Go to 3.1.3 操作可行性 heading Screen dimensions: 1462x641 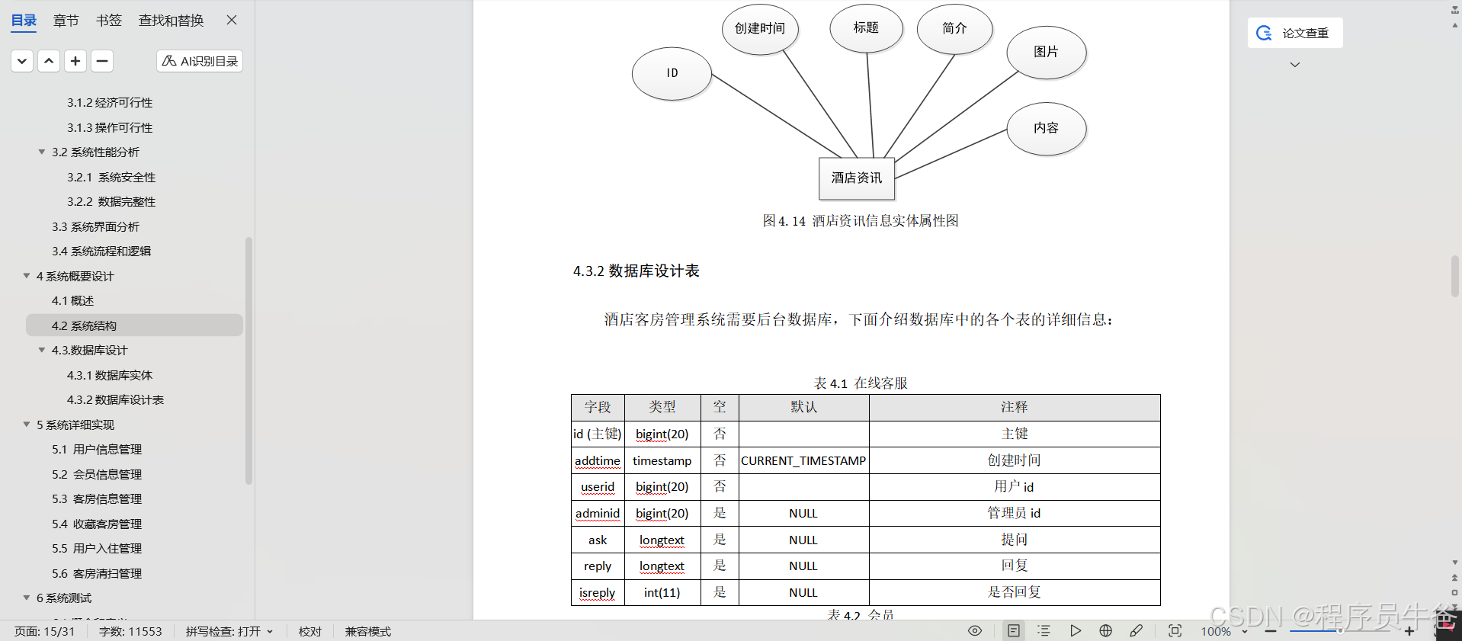point(110,127)
